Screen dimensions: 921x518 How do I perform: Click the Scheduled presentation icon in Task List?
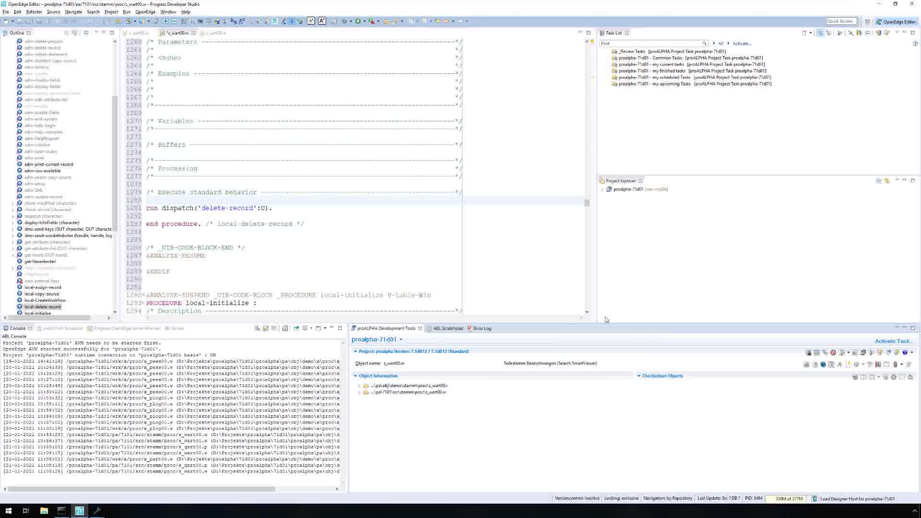[828, 33]
